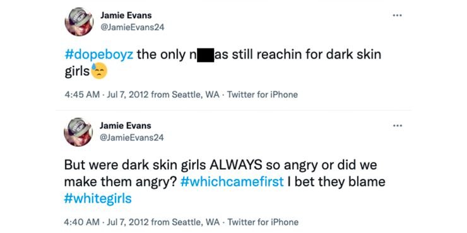
Task: Click @JamieEvans24 handle on first tweet
Action: [x=133, y=27]
